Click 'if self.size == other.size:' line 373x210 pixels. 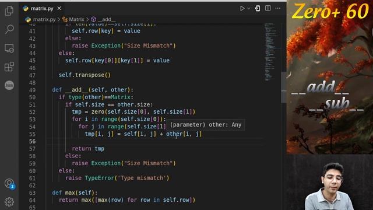click(x=109, y=105)
